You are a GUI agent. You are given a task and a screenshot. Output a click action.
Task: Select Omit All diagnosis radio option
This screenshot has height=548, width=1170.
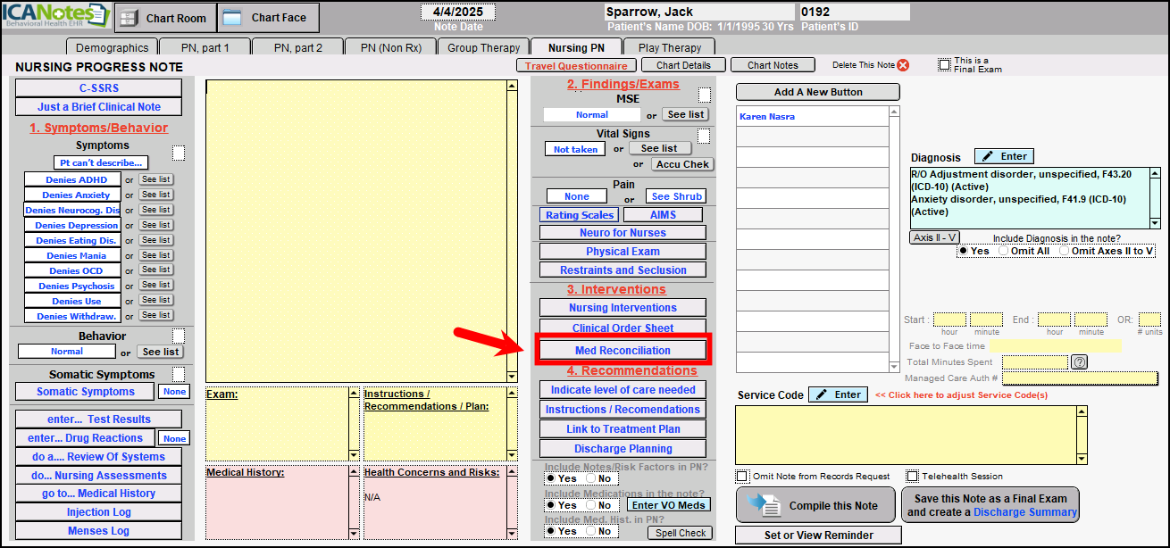(1004, 251)
